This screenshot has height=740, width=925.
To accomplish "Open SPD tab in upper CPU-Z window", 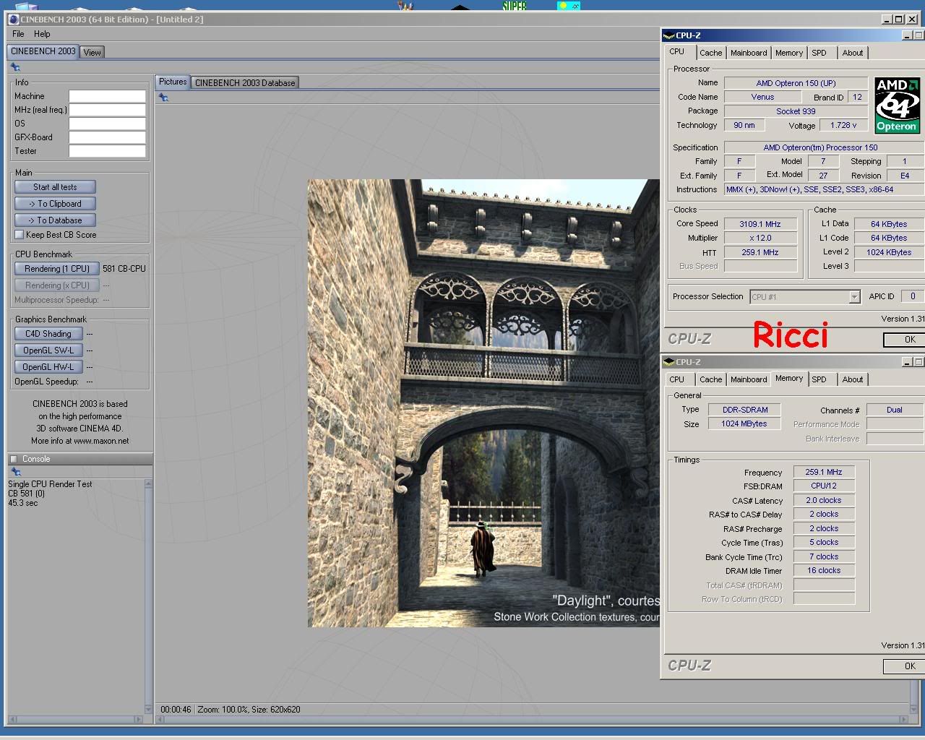I will click(819, 53).
